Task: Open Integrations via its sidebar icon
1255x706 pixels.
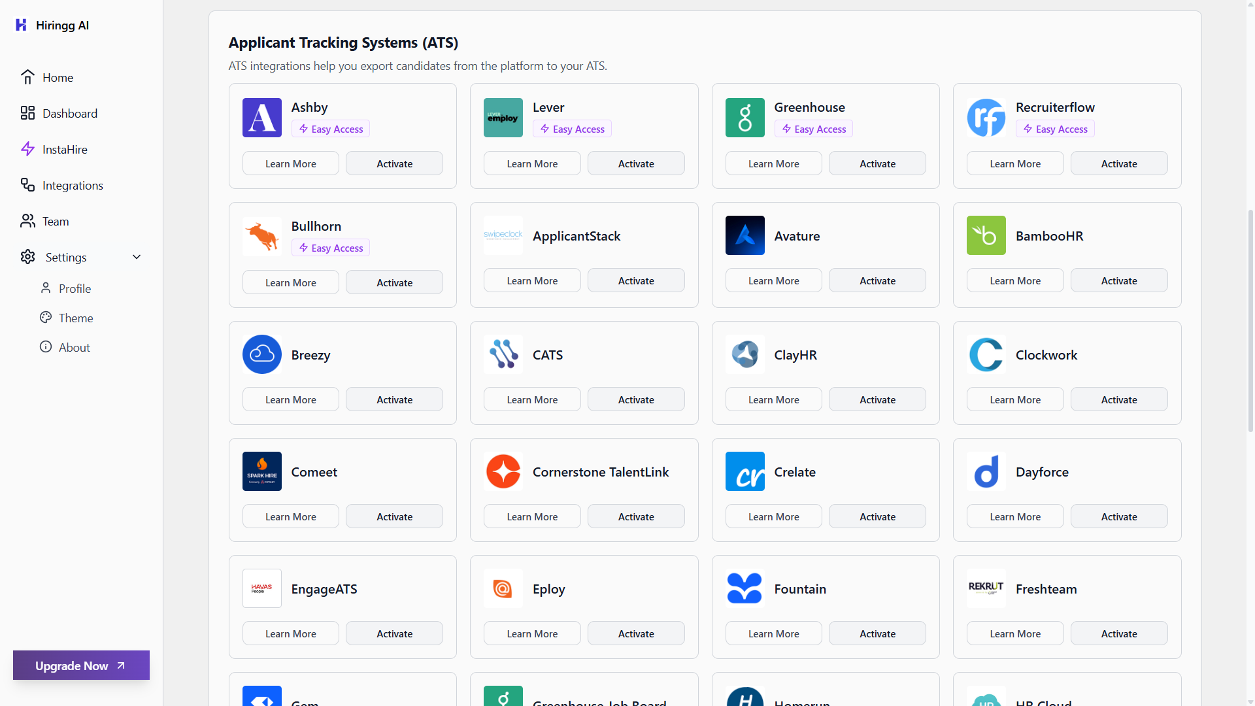Action: (27, 185)
